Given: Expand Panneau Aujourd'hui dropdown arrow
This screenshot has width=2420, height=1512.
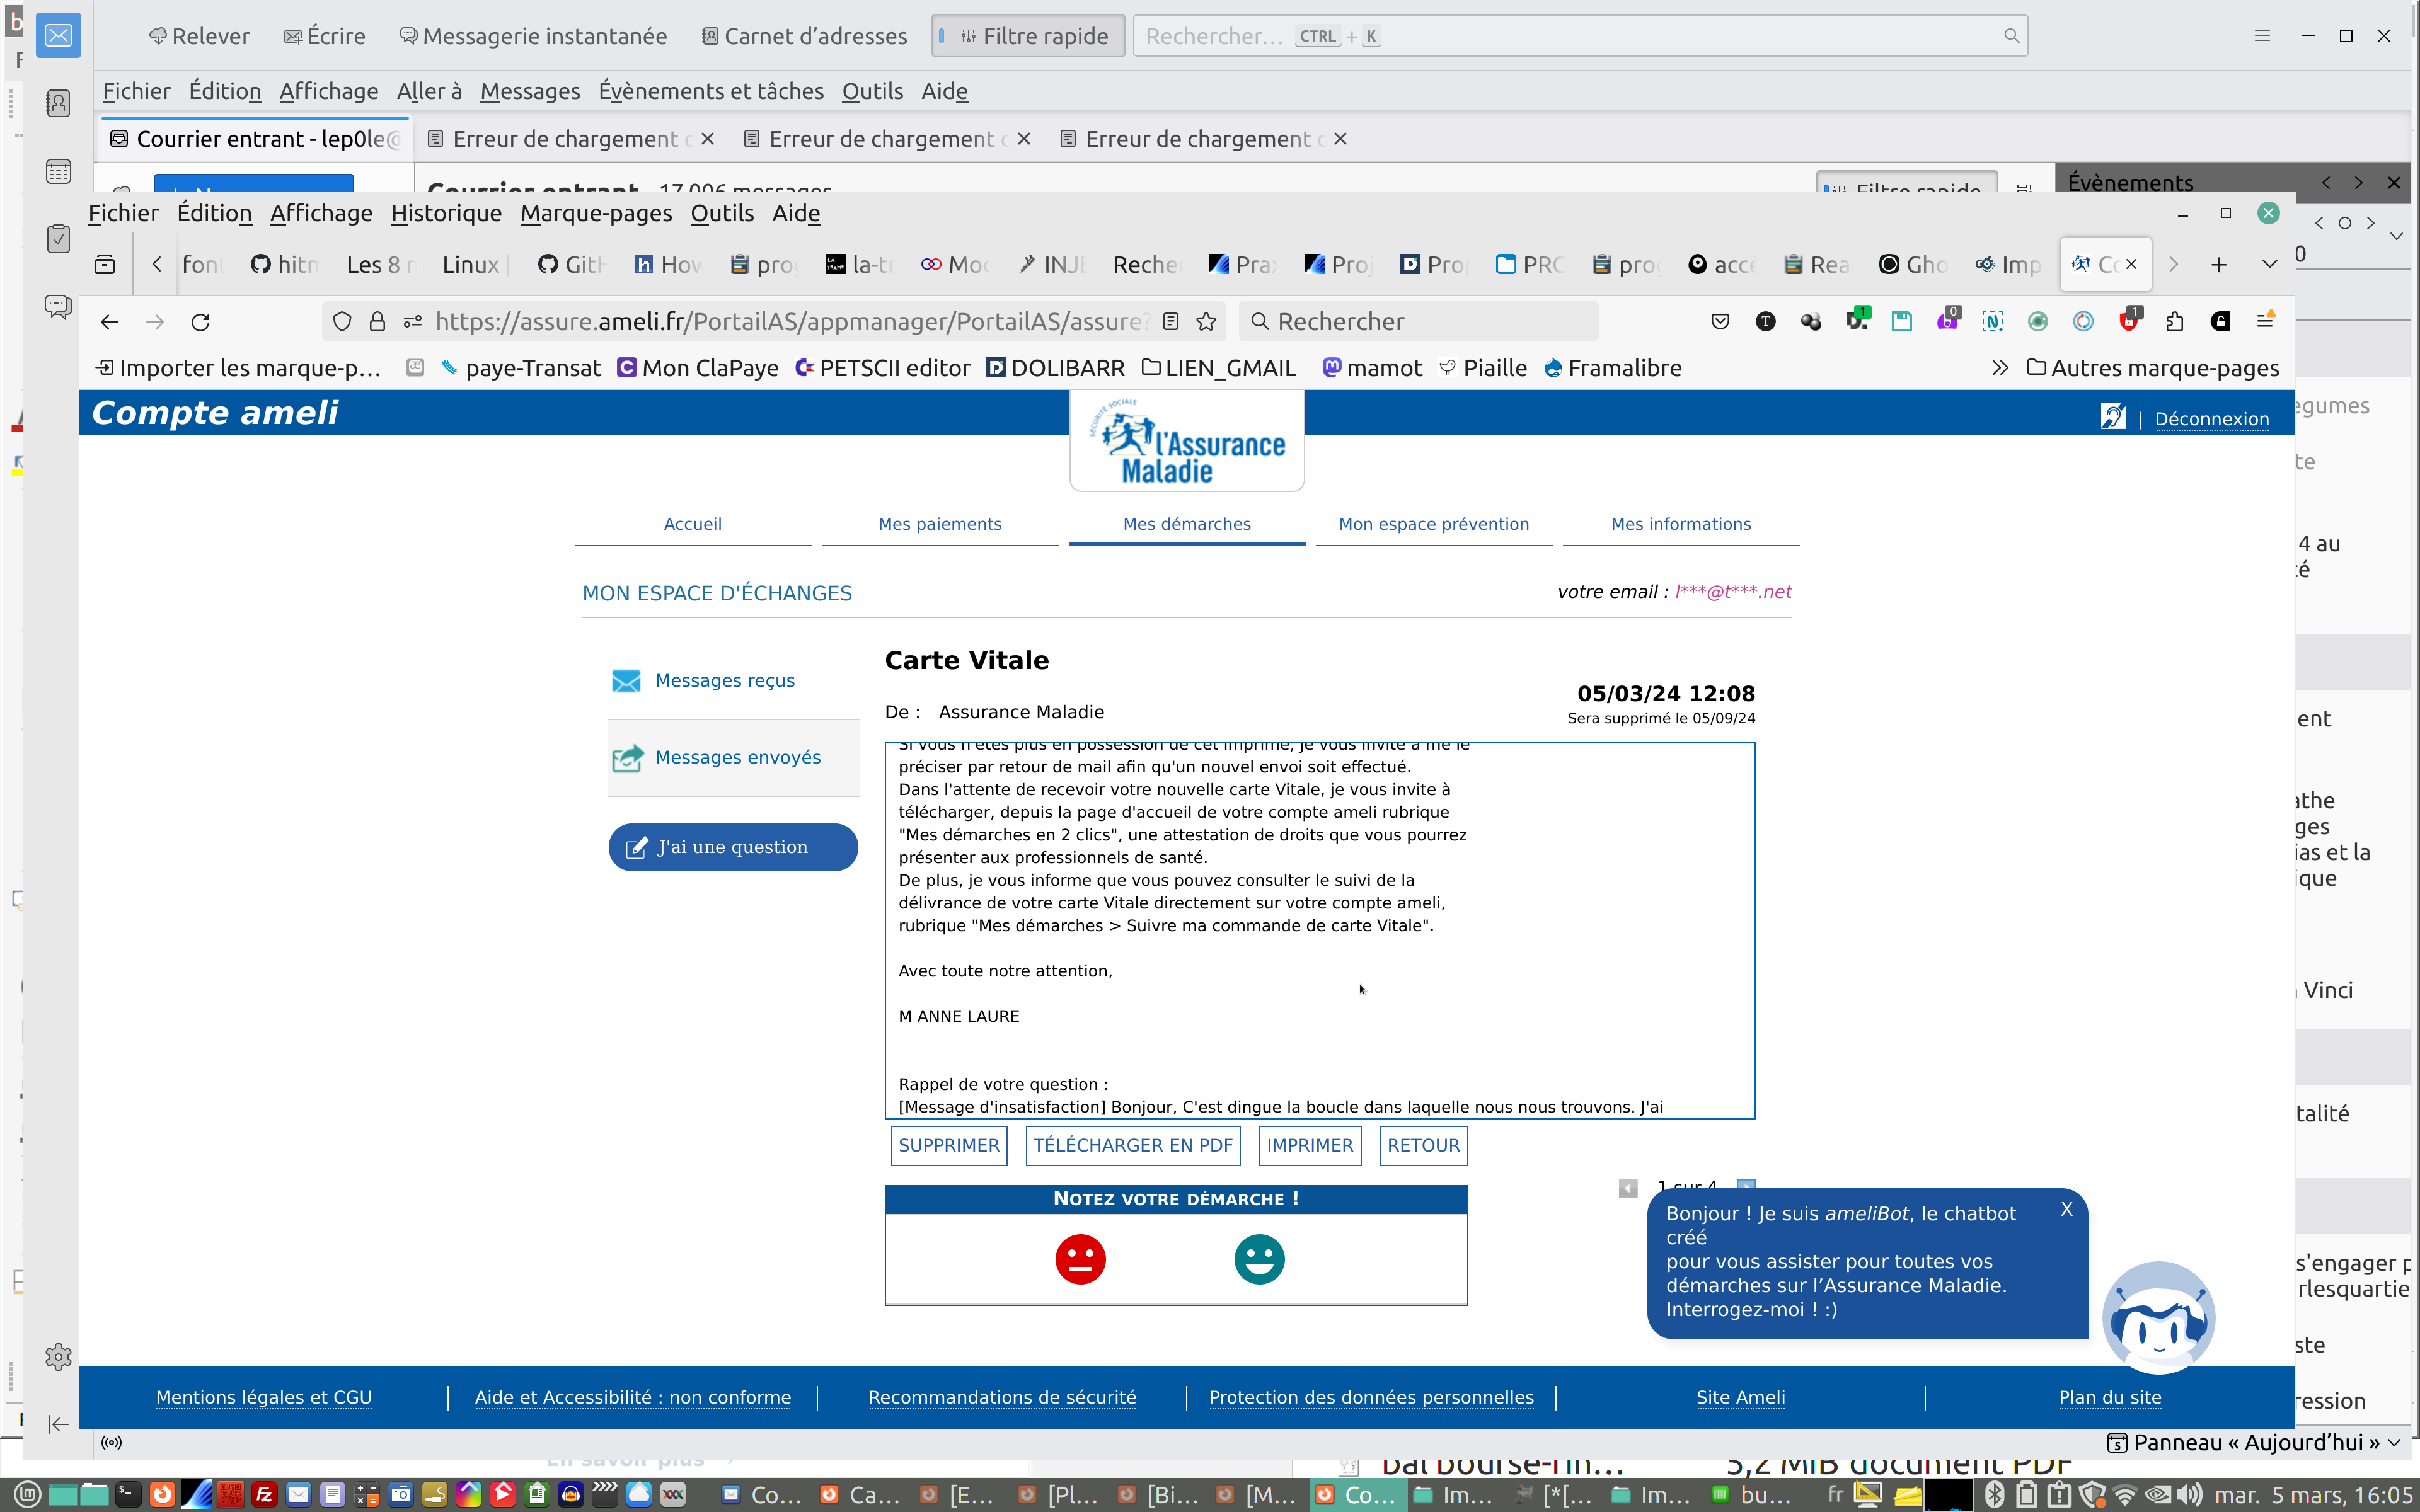Looking at the screenshot, I should tap(2394, 1442).
